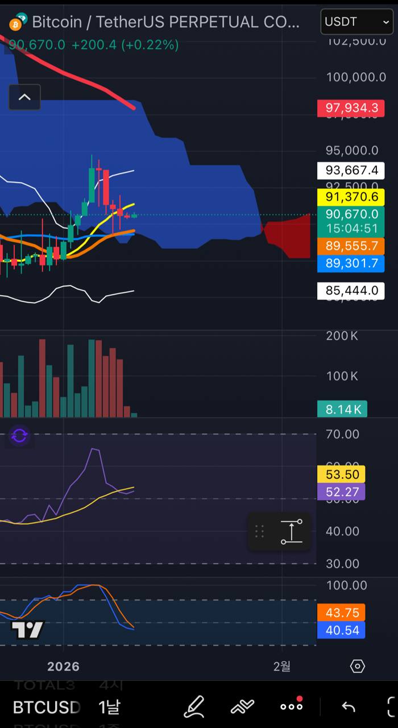Grab the floating toolbar's dotted drag handle

point(259,532)
